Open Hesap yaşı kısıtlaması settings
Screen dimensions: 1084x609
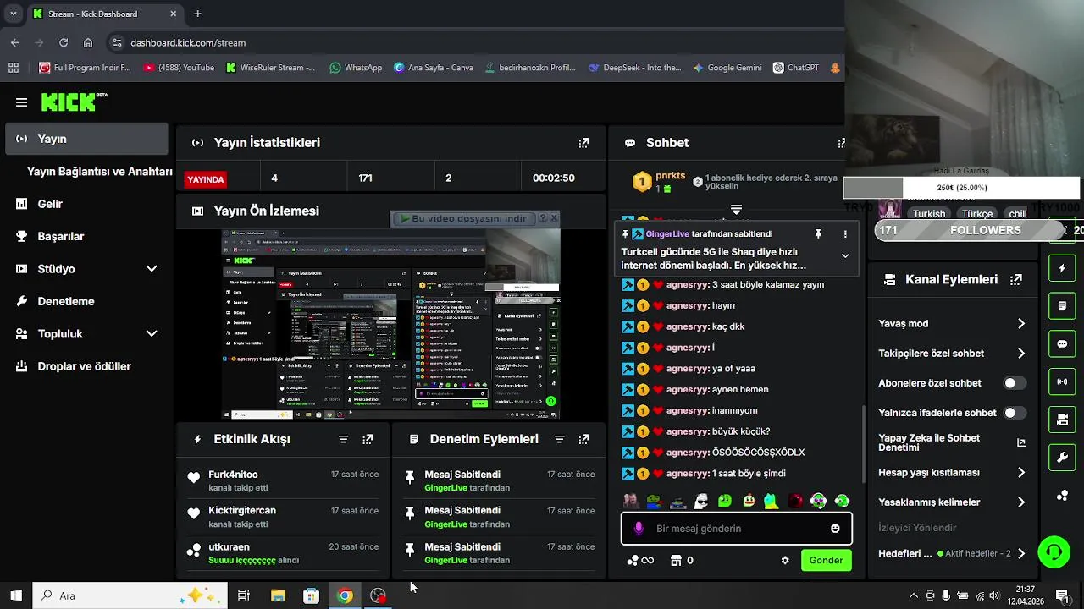952,473
